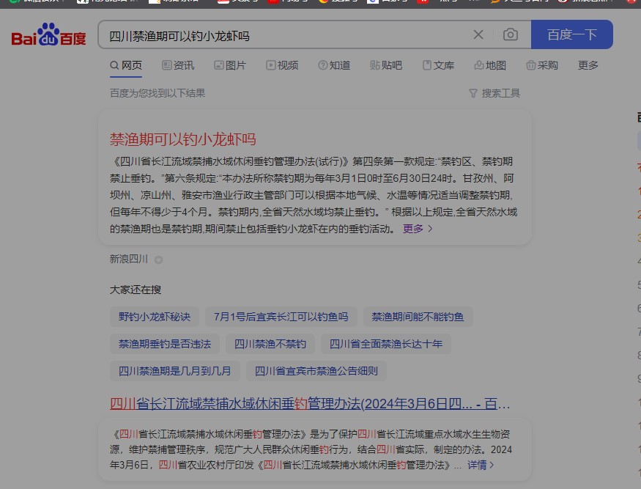Open 视频 video tab
Image resolution: width=641 pixels, height=489 pixels.
[282, 65]
